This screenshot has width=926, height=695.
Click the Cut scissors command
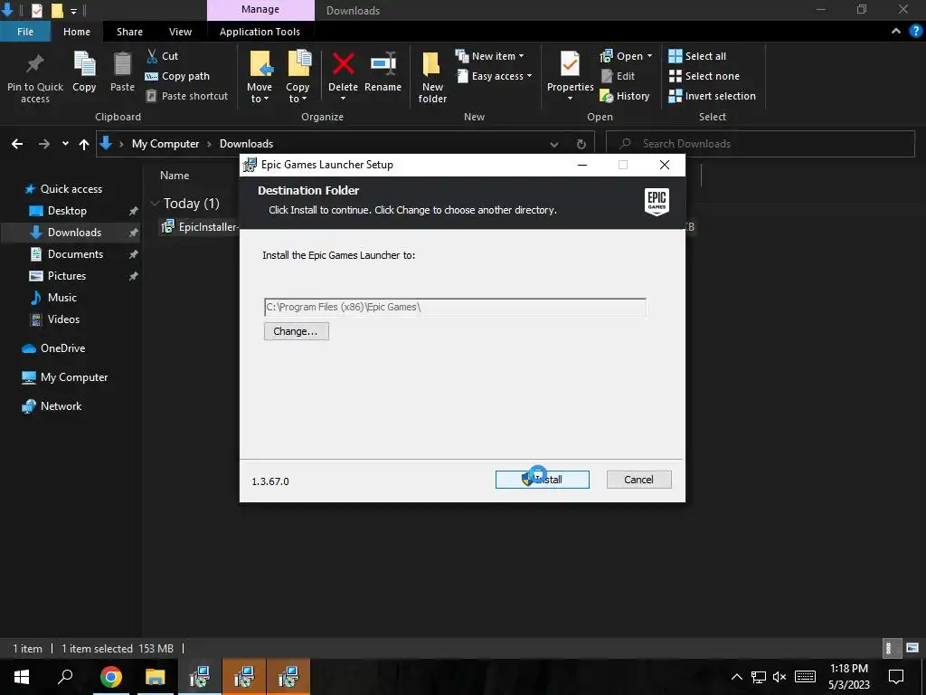[x=162, y=56]
